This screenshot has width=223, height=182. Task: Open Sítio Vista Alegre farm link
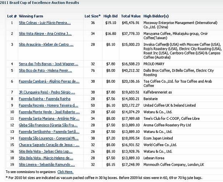coord(45,34)
